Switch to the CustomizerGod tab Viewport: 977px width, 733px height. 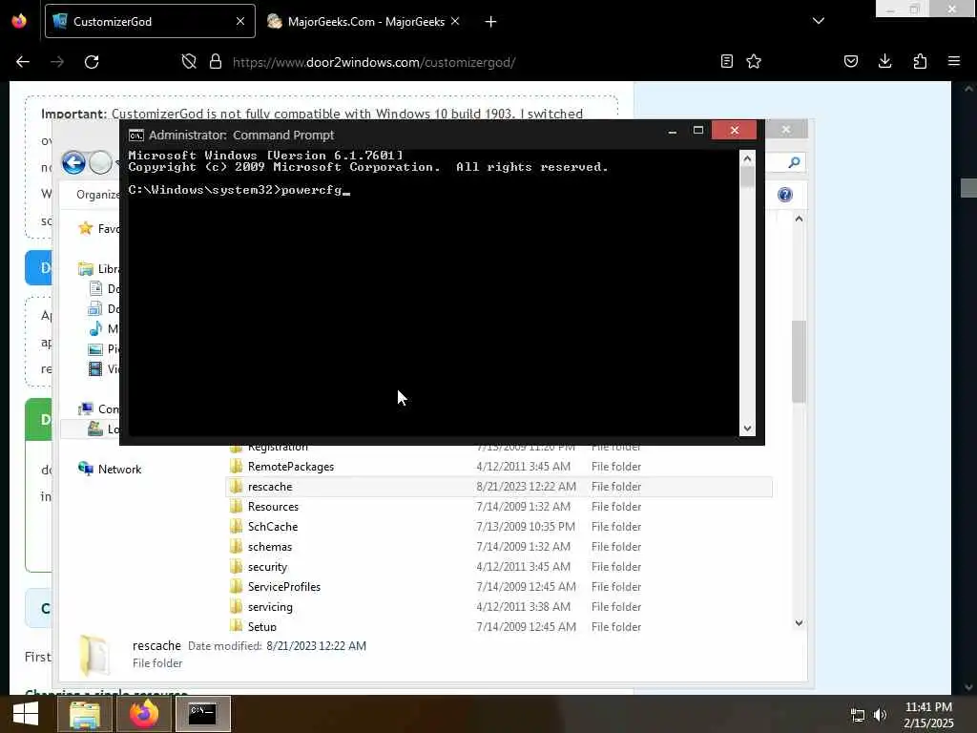coord(150,21)
